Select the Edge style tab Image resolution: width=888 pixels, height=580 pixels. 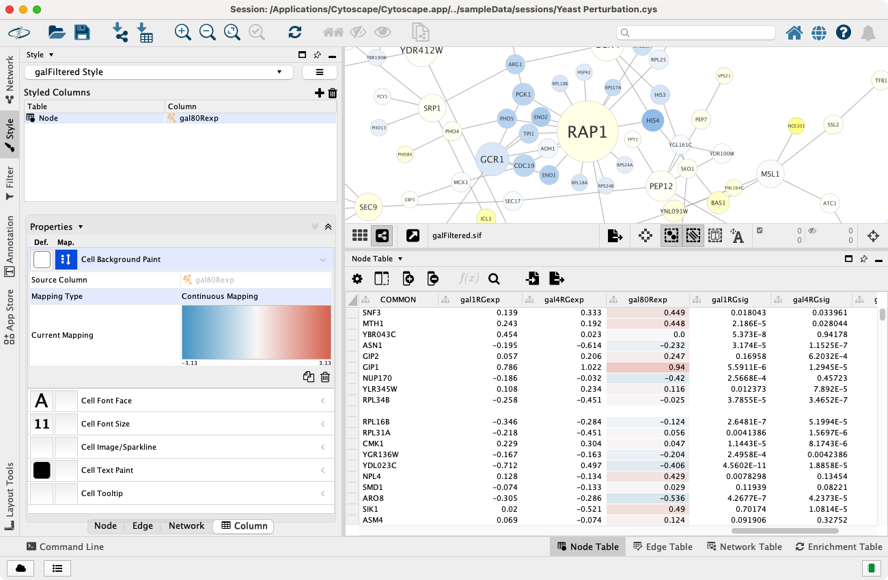(142, 526)
